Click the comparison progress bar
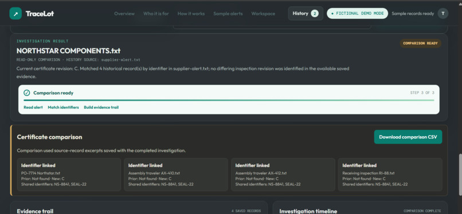The height and width of the screenshot is (214, 462). (x=229, y=100)
